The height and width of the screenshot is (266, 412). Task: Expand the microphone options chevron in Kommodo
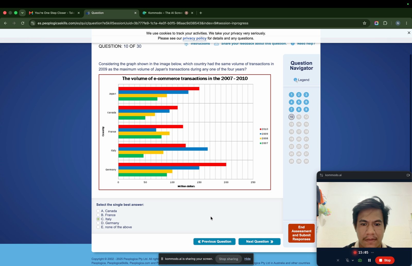pos(353,260)
